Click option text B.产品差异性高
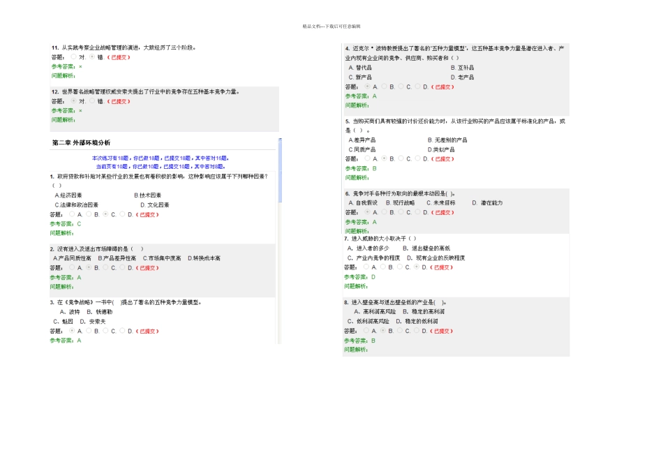 tap(117, 258)
